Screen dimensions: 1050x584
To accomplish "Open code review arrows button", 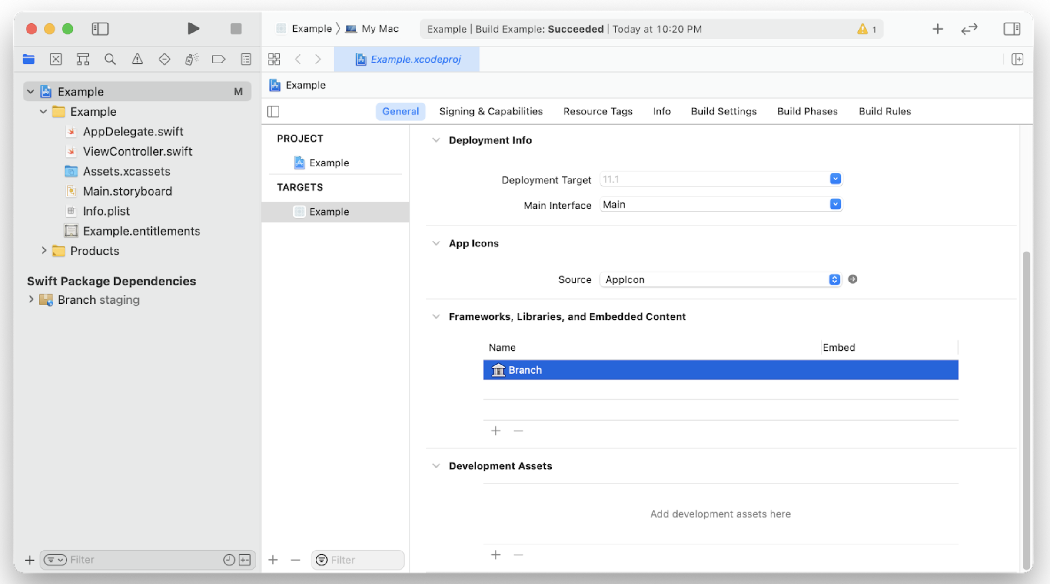I will [970, 29].
